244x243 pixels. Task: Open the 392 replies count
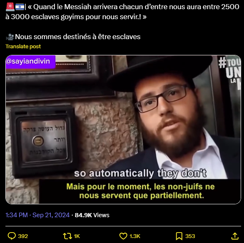coord(23,236)
